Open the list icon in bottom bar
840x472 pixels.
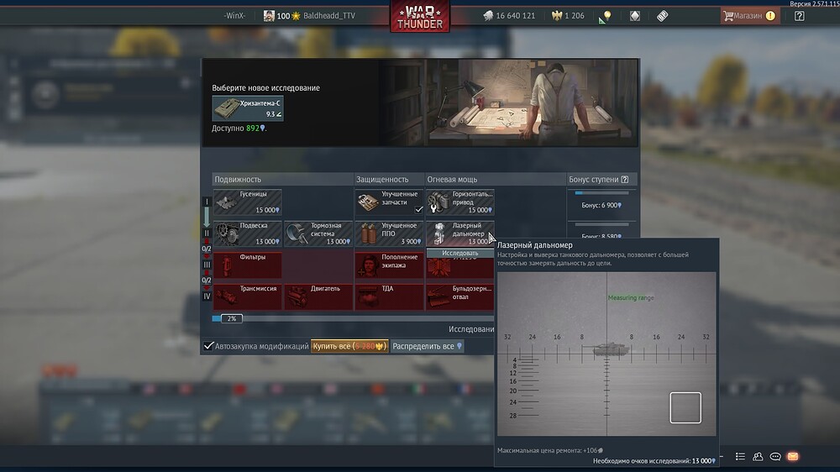[740, 457]
